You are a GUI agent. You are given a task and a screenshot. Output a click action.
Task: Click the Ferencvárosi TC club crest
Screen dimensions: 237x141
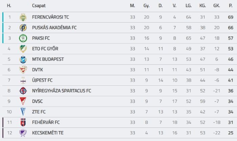coord(23,17)
